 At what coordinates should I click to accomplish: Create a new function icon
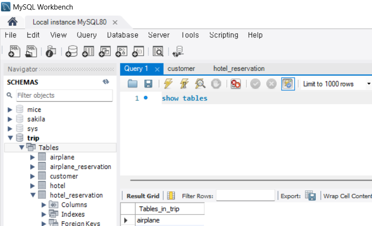pyautogui.click(x=138, y=51)
